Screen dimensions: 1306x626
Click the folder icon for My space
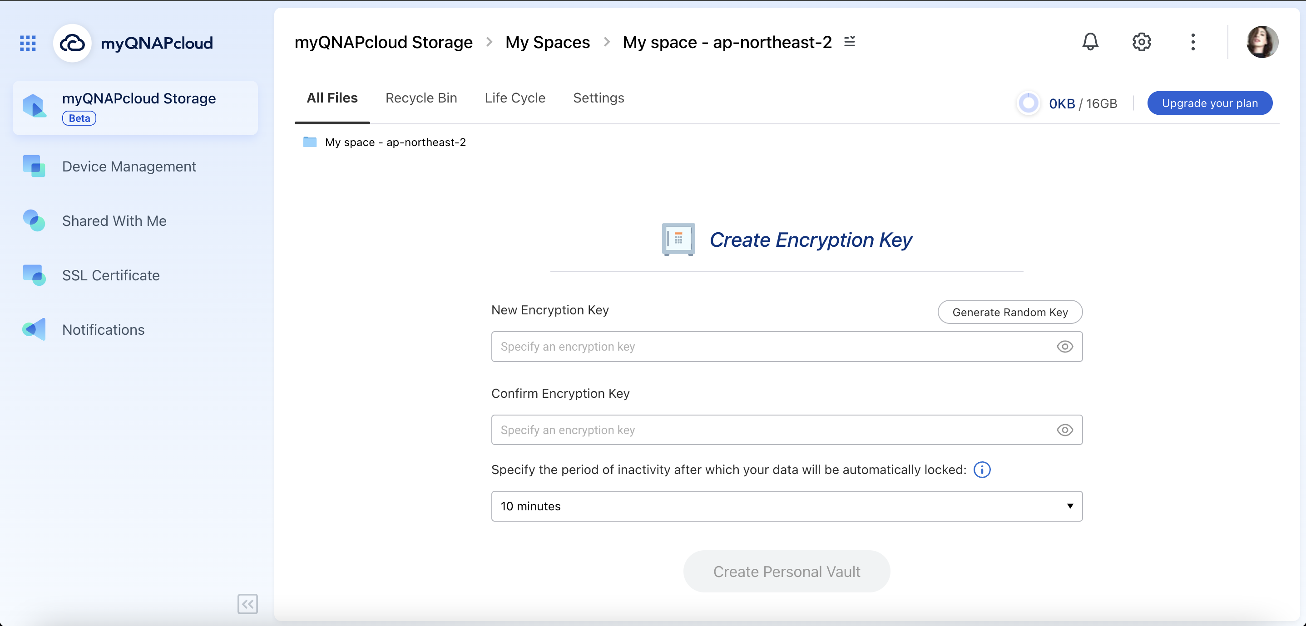[x=310, y=142]
